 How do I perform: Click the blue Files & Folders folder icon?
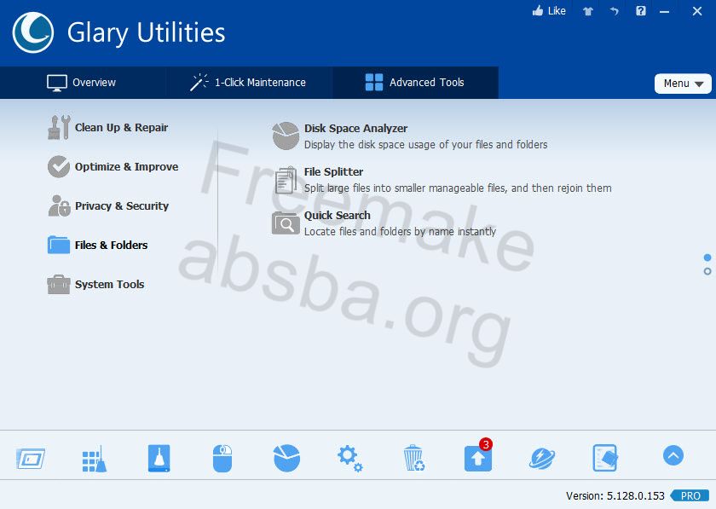[x=59, y=245]
